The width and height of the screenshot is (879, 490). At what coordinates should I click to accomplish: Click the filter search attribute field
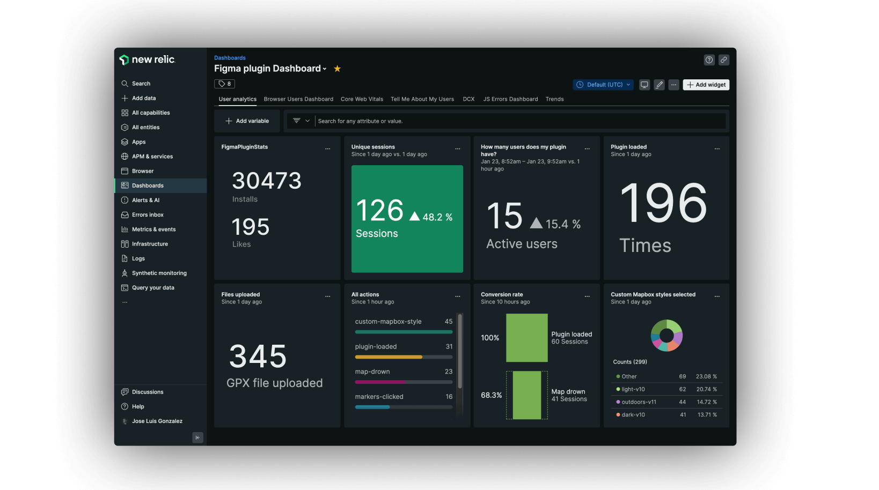point(521,121)
